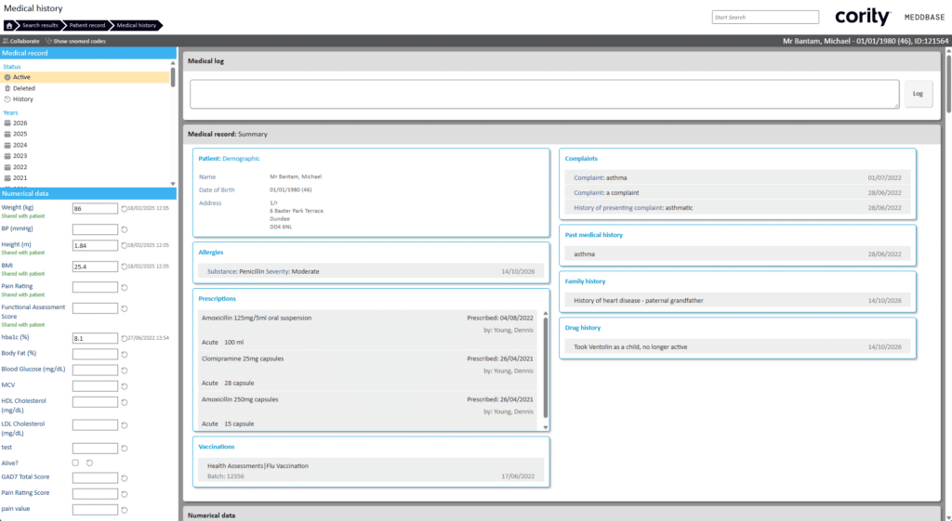Click the BP (mmHg) input field

(x=95, y=229)
